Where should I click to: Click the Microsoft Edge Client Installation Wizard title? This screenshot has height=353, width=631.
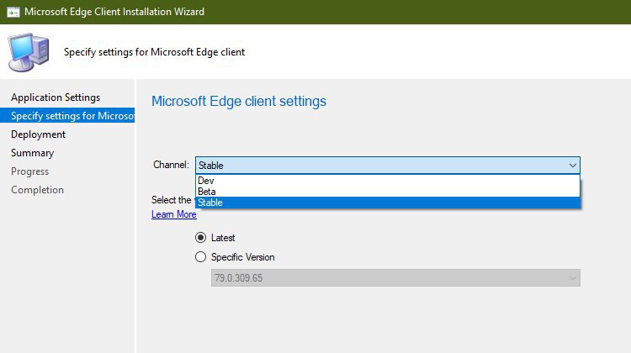[114, 12]
